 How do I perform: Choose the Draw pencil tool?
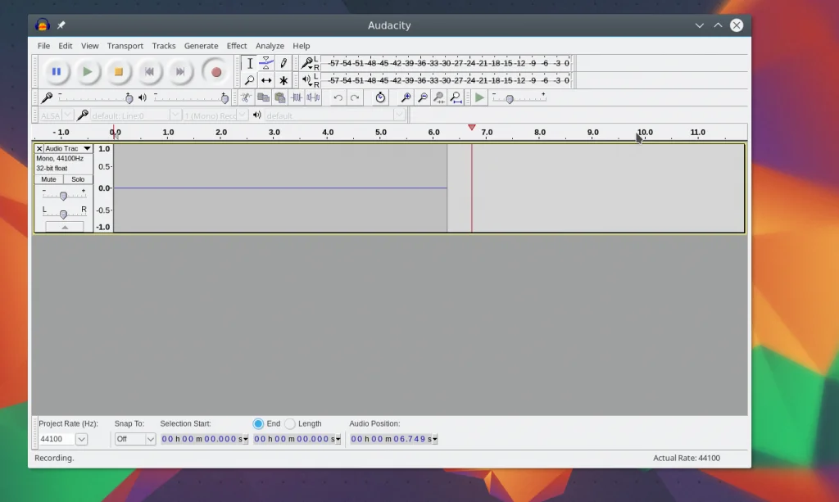283,63
